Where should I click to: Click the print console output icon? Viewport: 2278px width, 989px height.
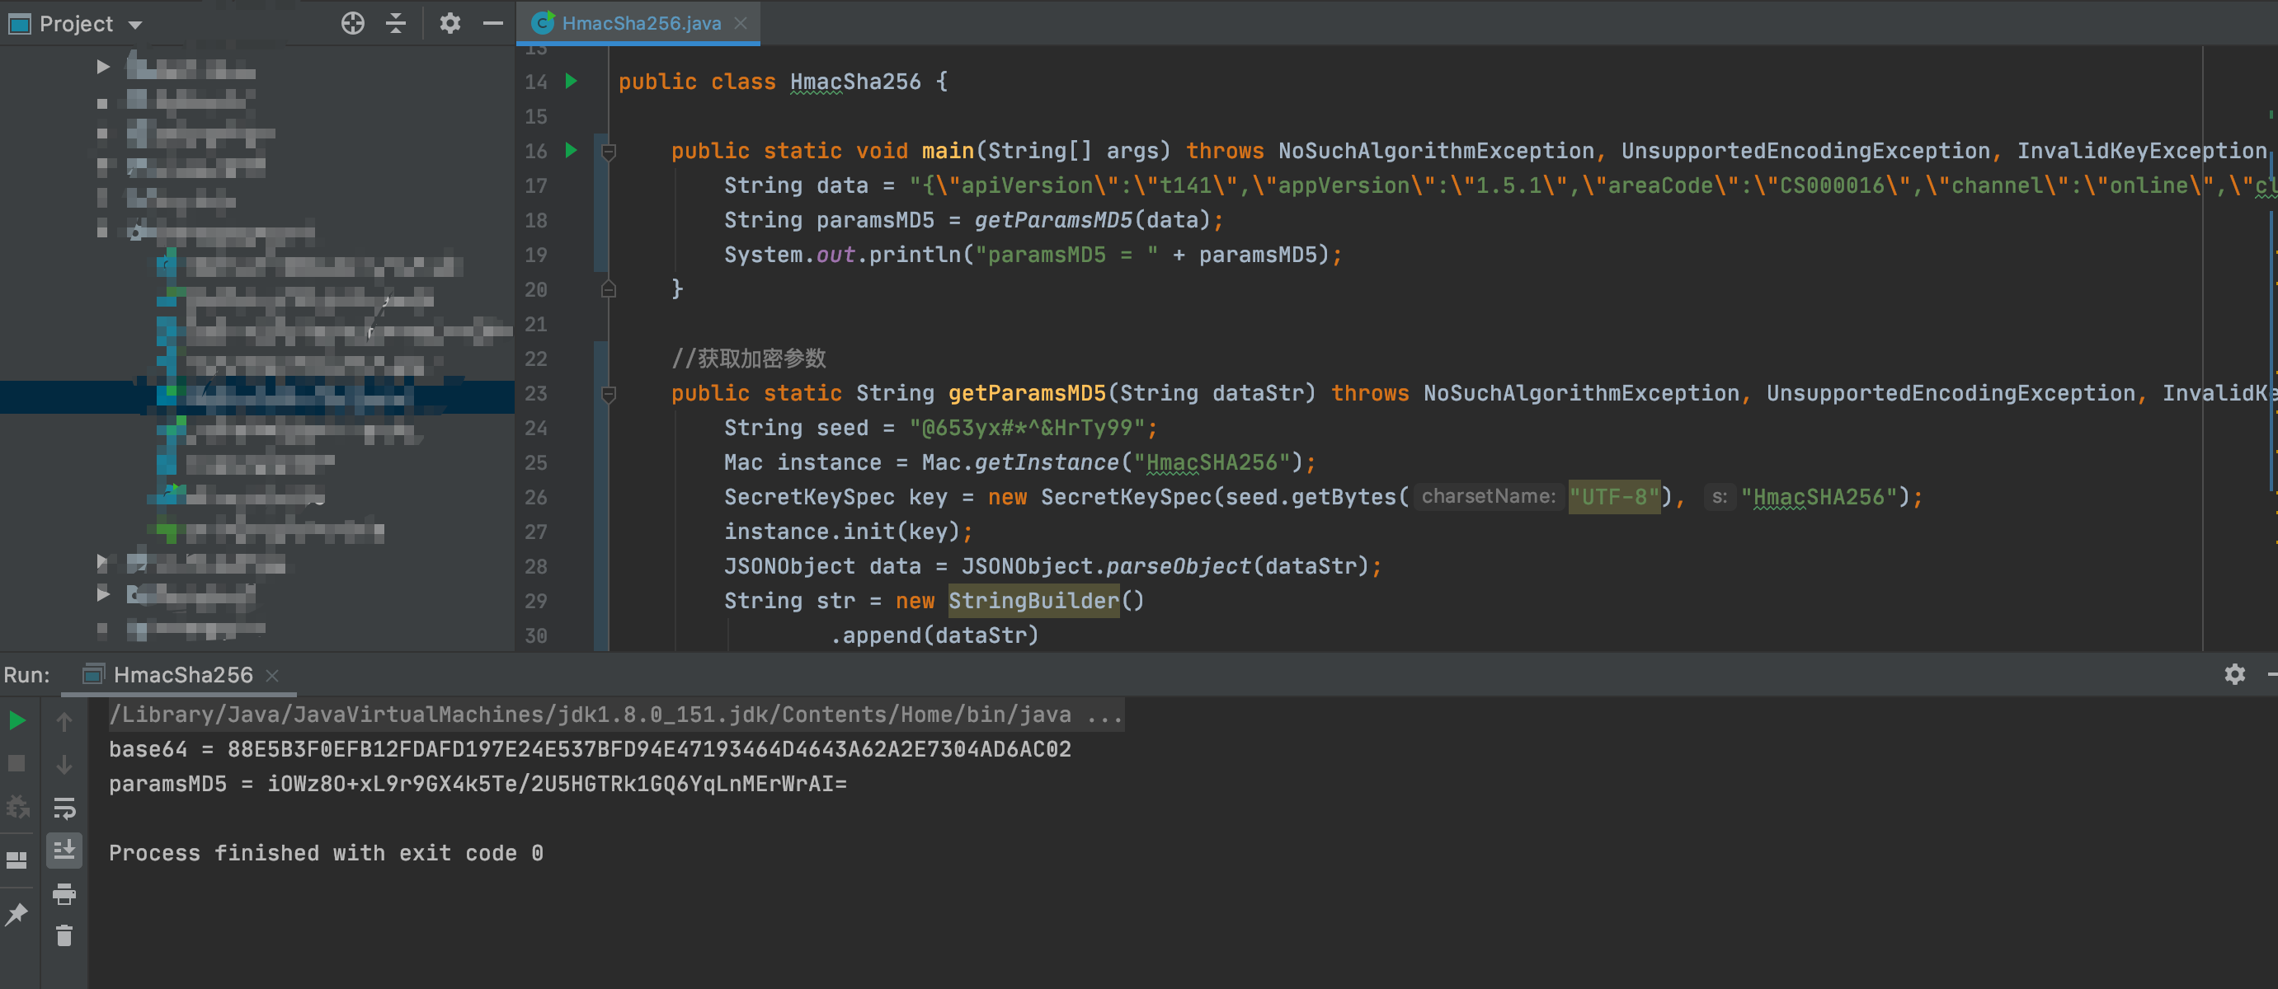pyautogui.click(x=64, y=893)
